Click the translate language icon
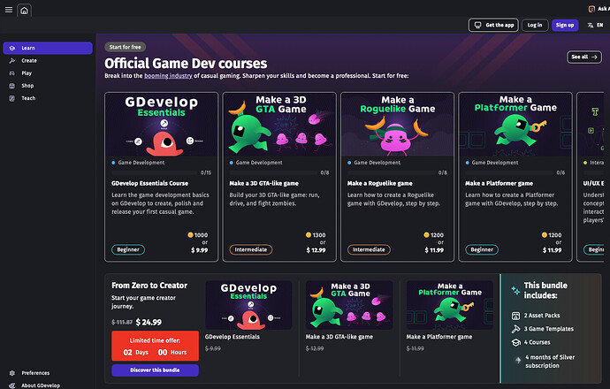 pyautogui.click(x=591, y=26)
